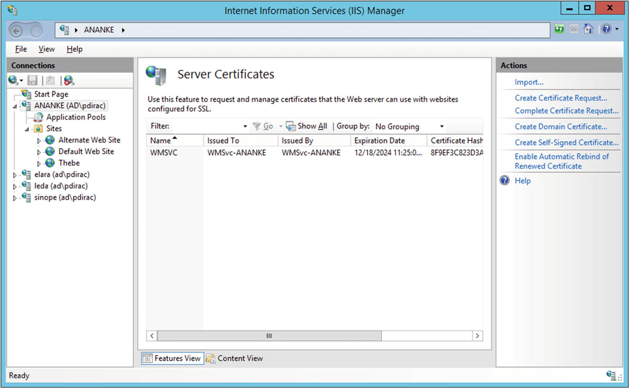The width and height of the screenshot is (630, 389).
Task: Open the Help menu
Action: 75,49
